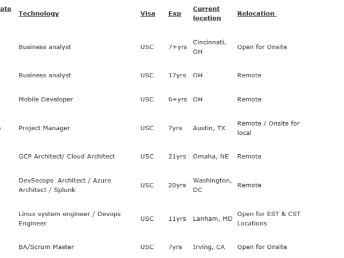Click the Visa column header
This screenshot has height=258, width=344.
[x=147, y=14]
